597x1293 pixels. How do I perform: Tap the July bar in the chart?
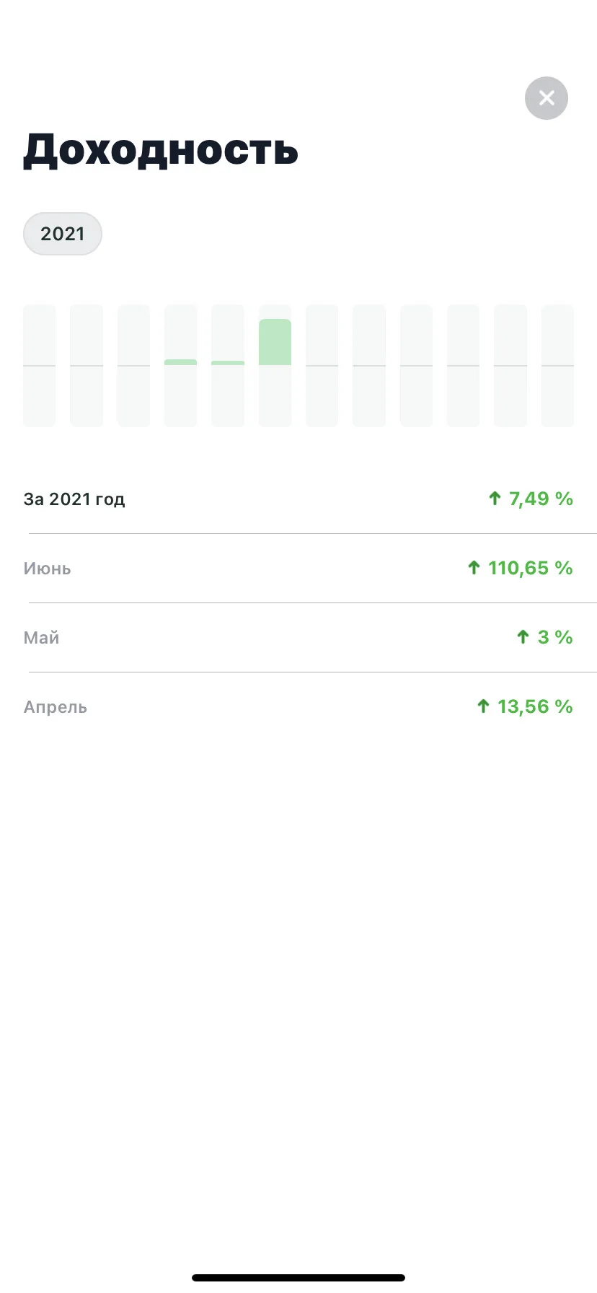[x=322, y=366]
